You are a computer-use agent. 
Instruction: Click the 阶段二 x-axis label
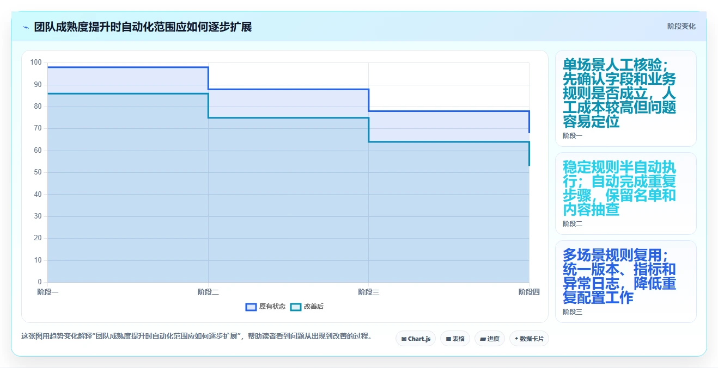(208, 292)
